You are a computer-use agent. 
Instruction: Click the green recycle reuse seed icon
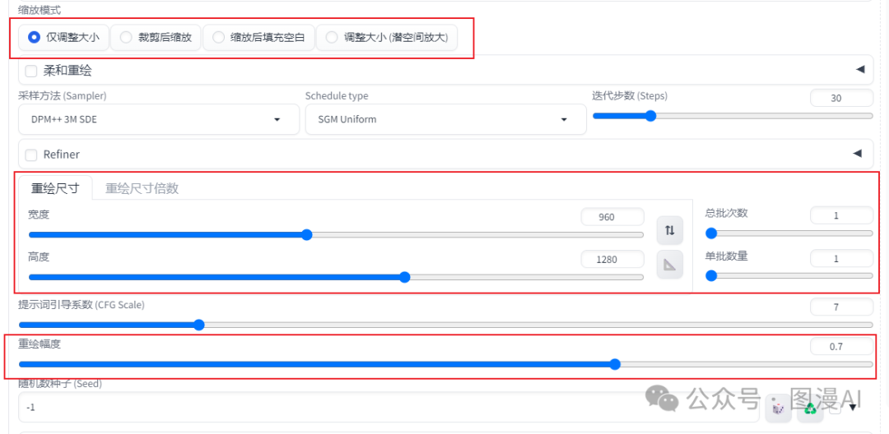pos(810,408)
